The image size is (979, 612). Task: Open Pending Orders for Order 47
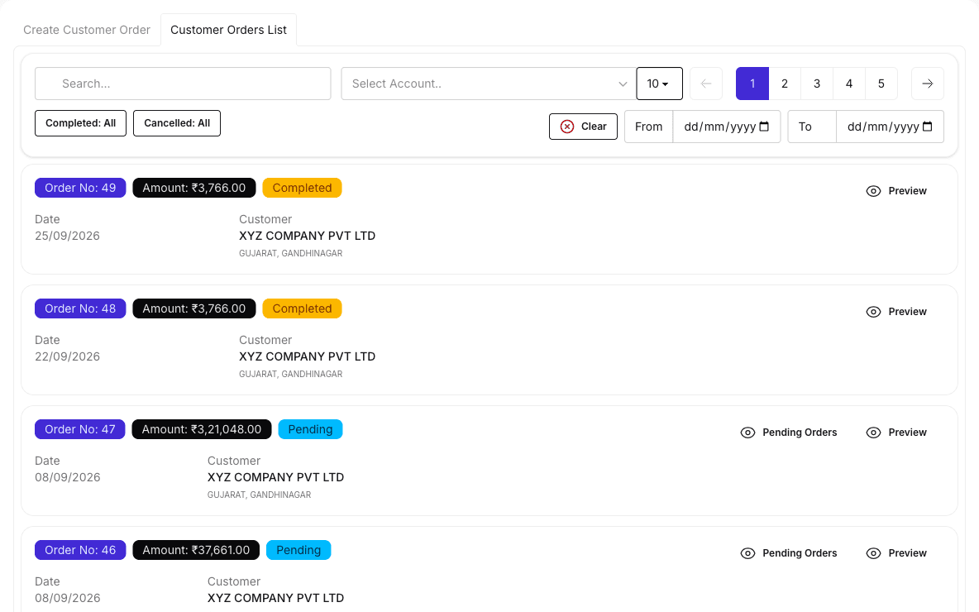click(x=789, y=433)
